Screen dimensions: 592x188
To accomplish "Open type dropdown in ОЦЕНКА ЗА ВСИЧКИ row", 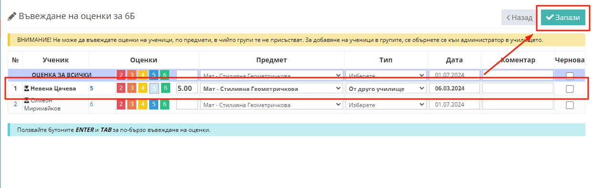I will coord(386,75).
